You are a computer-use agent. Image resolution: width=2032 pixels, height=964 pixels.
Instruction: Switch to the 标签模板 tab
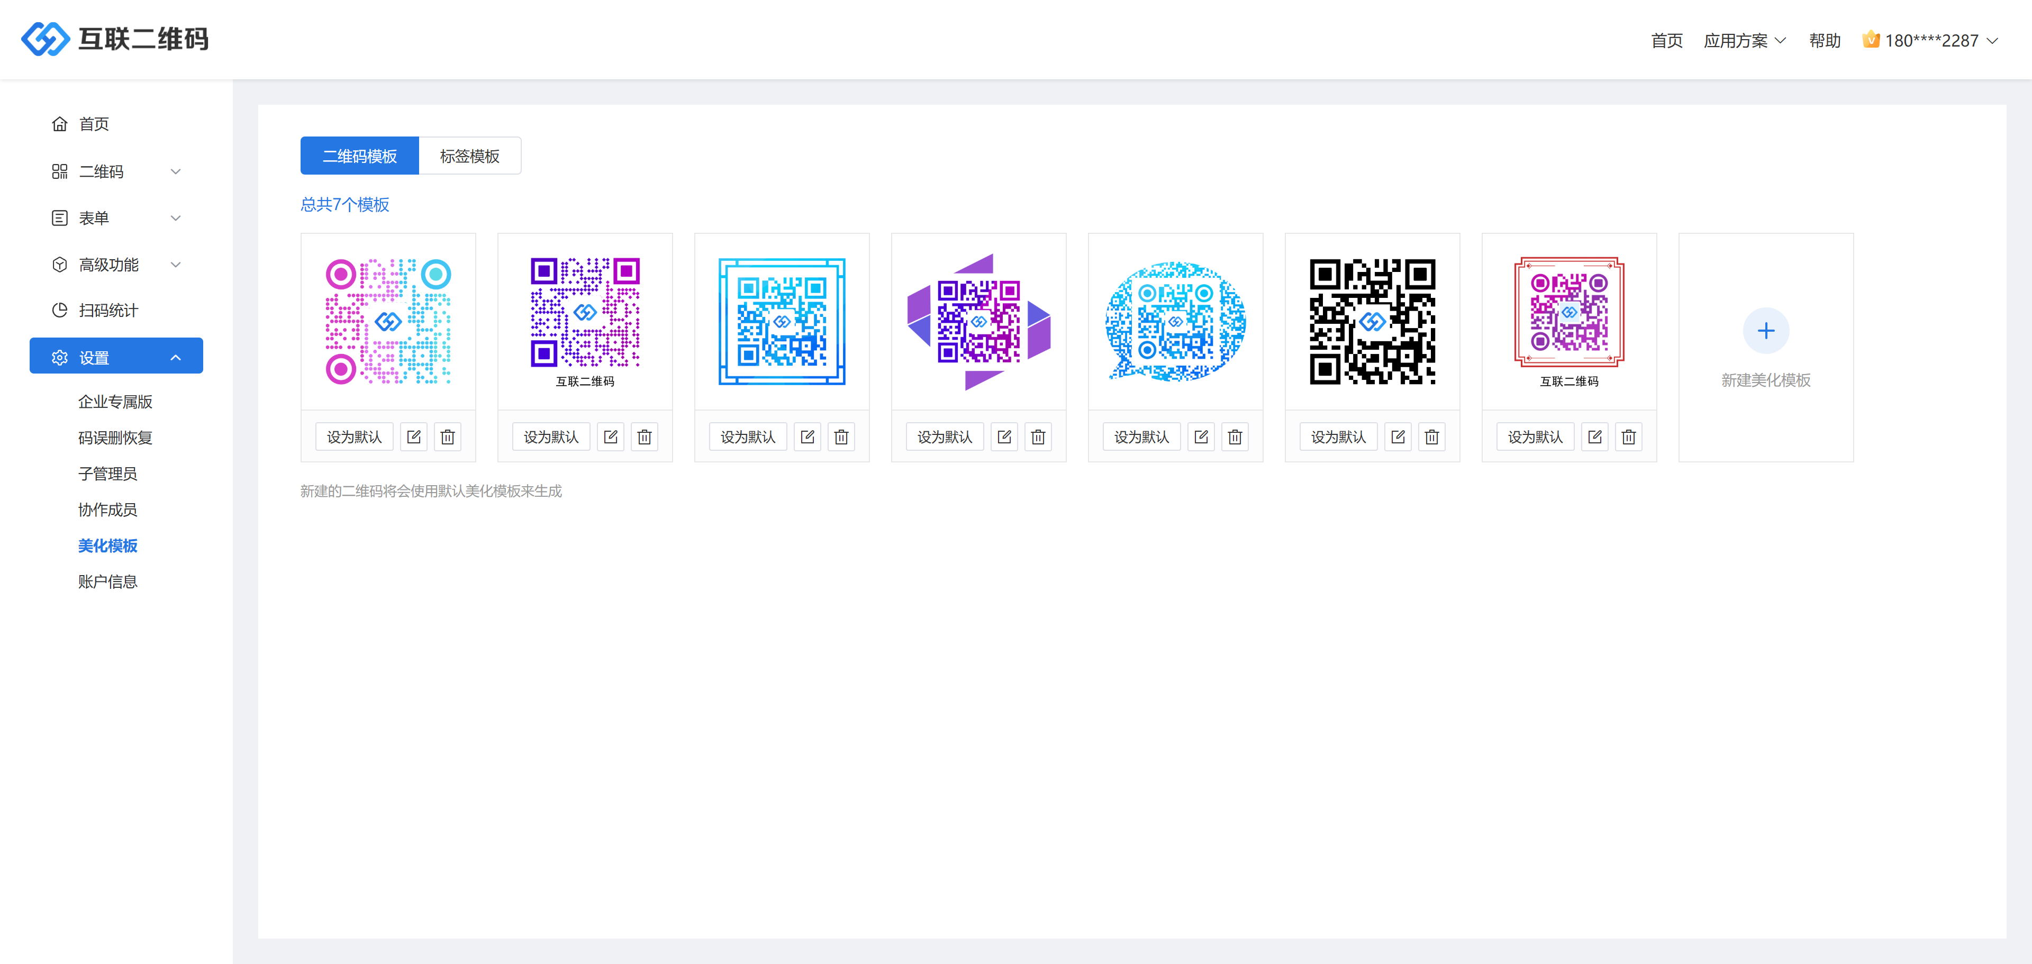[469, 156]
